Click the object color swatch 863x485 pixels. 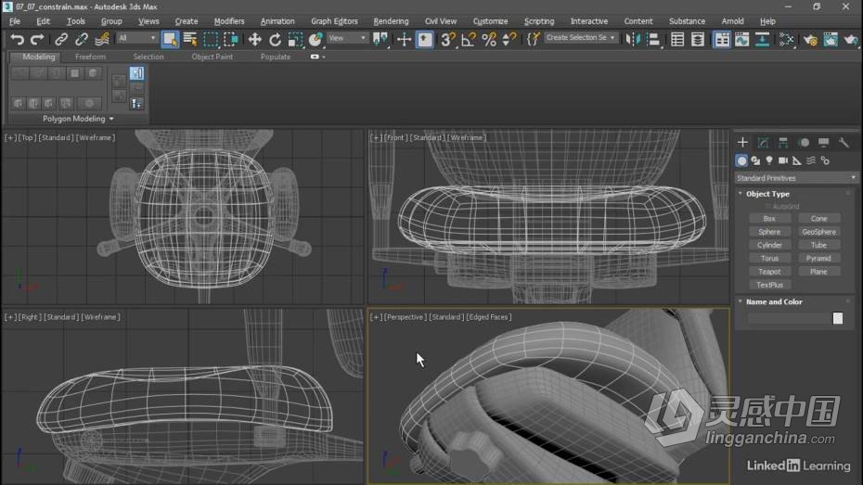click(x=838, y=318)
